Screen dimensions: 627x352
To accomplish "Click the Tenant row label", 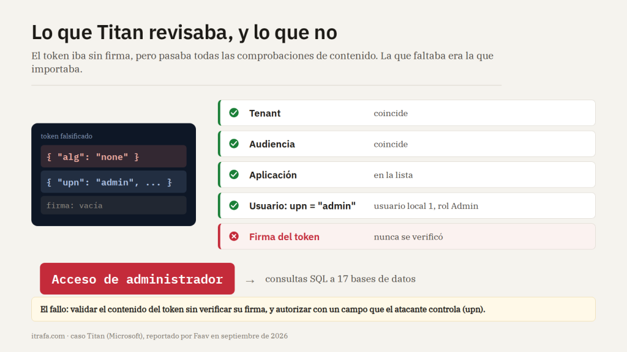I will pos(265,113).
